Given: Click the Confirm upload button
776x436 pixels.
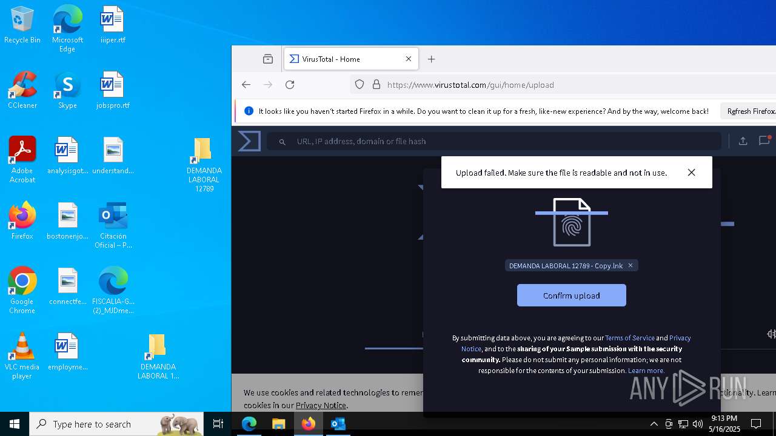Looking at the screenshot, I should (572, 296).
